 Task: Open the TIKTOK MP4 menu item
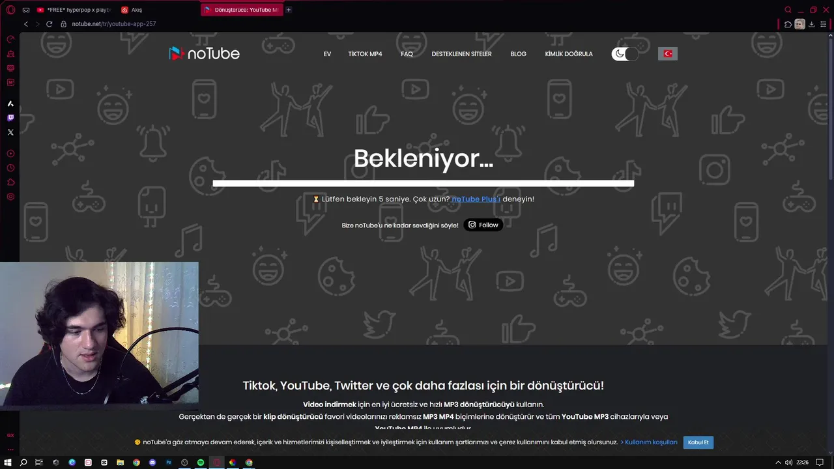coord(365,54)
